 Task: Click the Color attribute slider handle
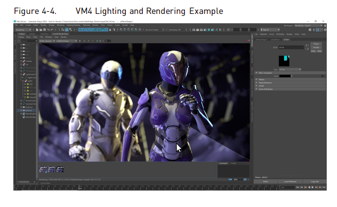[291, 76]
